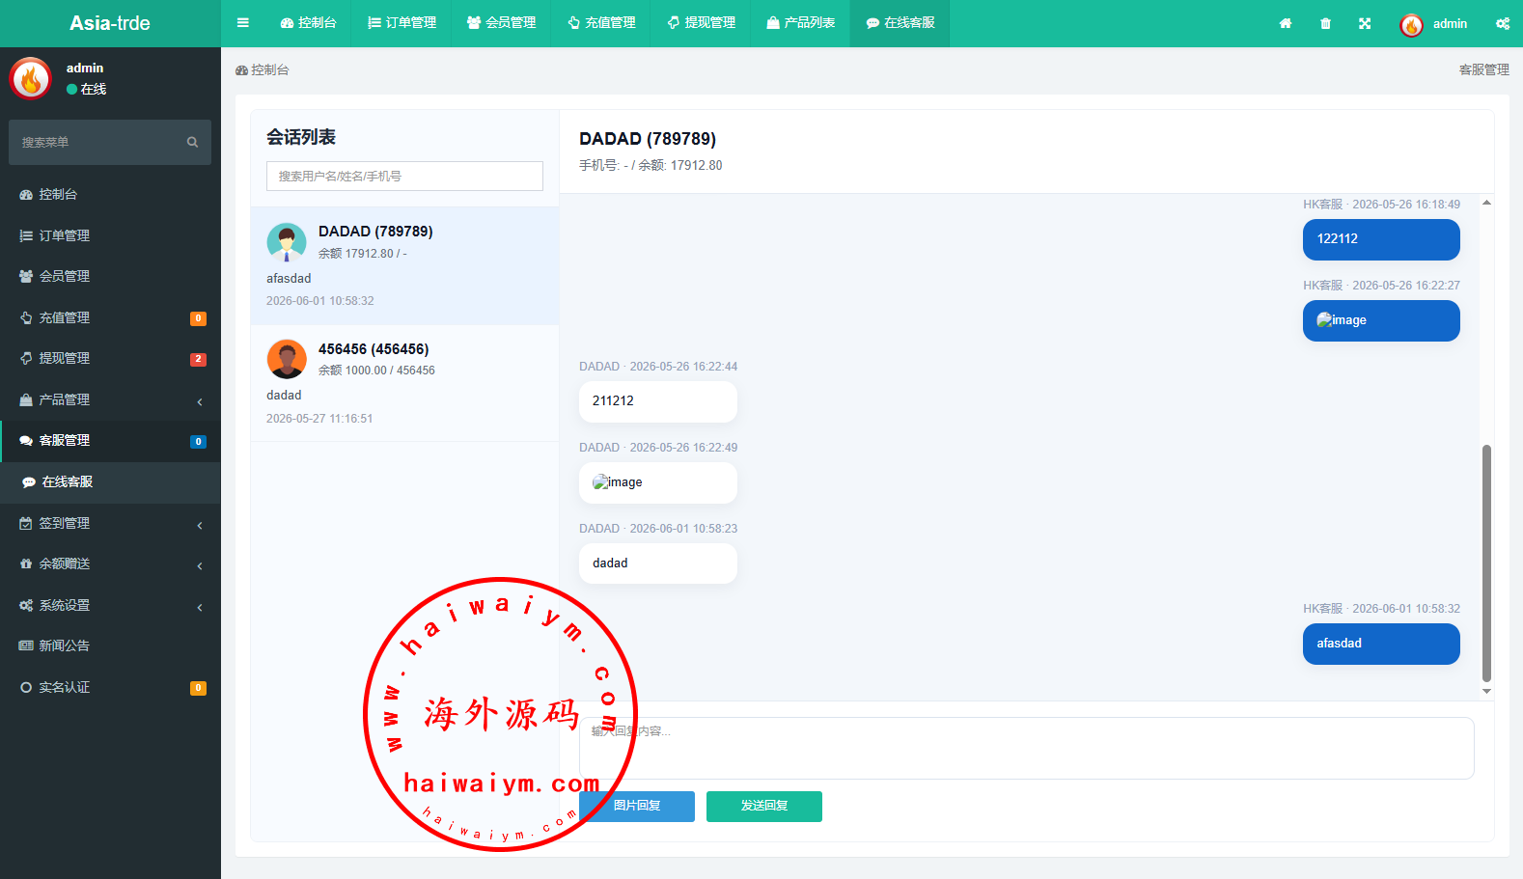The height and width of the screenshot is (879, 1523).
Task: Focus the 搜索用户名/姓名/手机号 search field
Action: [x=404, y=176]
